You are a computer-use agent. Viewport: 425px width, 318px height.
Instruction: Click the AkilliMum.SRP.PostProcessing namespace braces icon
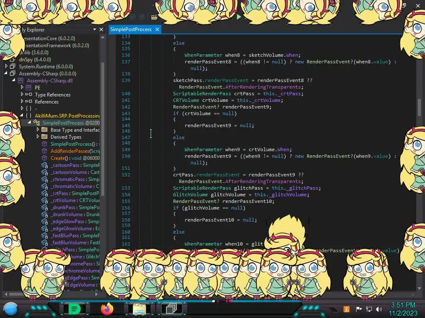pyautogui.click(x=29, y=116)
